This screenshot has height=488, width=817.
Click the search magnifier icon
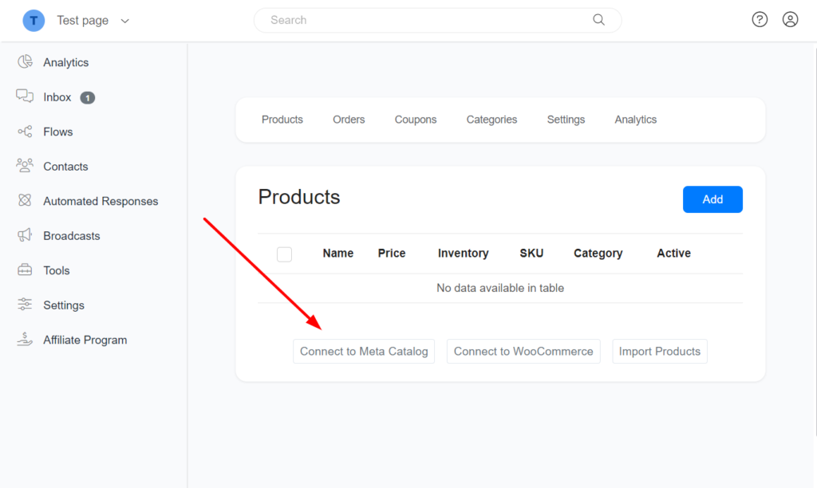pyautogui.click(x=598, y=20)
